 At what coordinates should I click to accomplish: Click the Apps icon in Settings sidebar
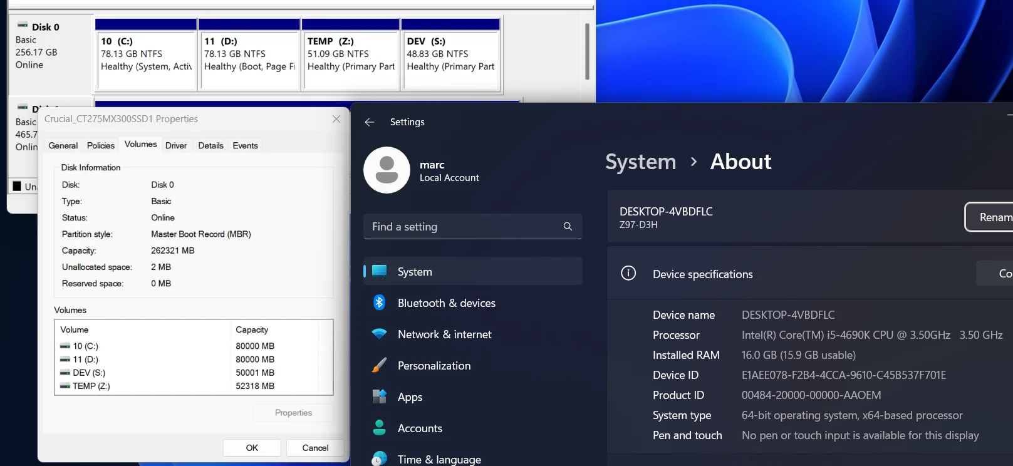pyautogui.click(x=379, y=396)
